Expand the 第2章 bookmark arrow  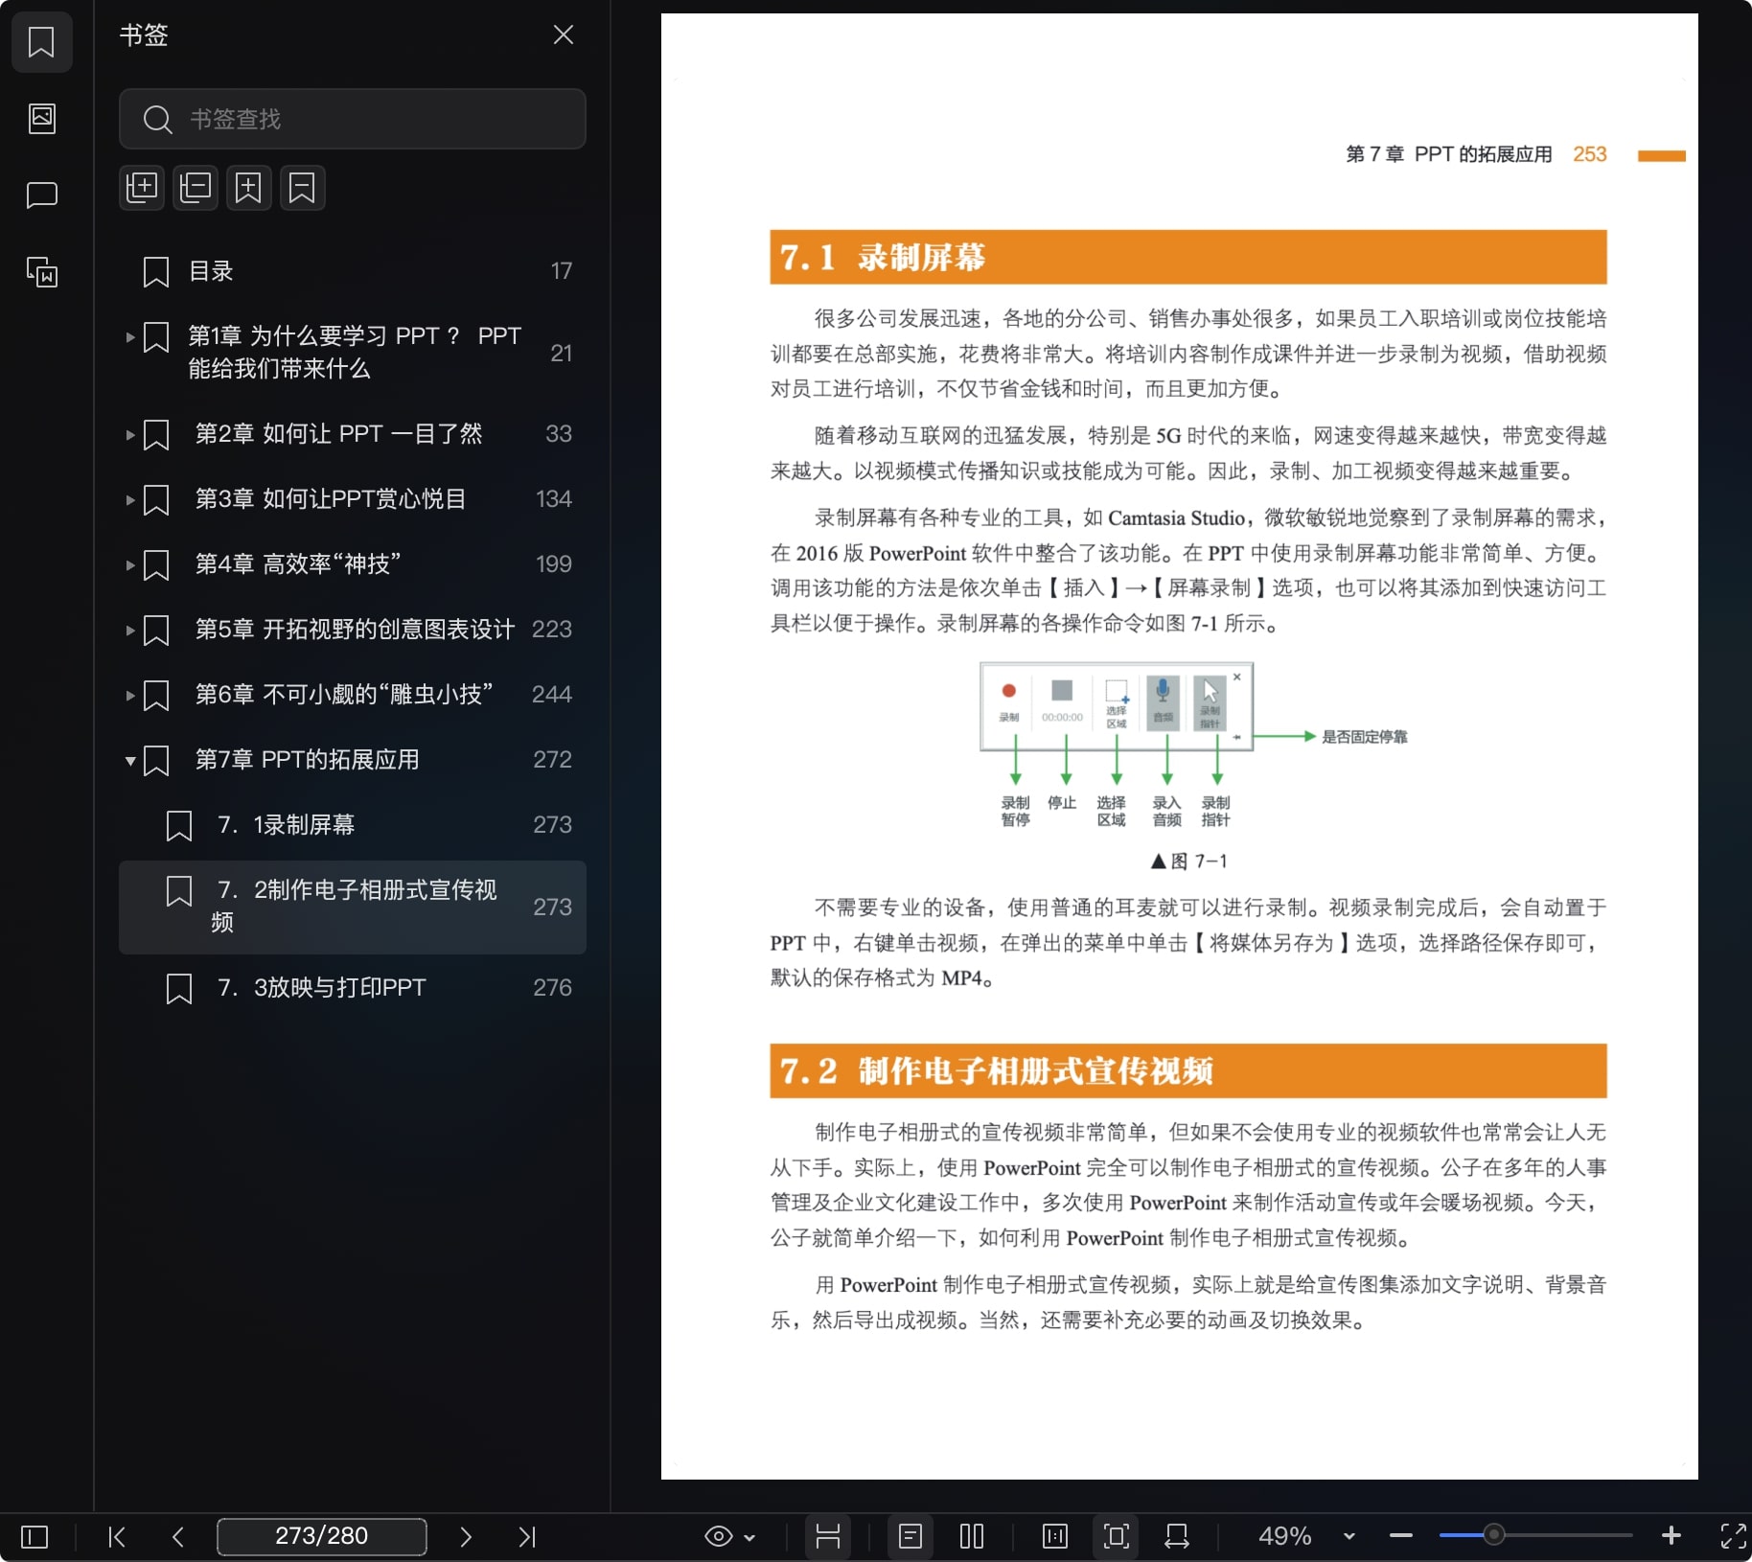[x=129, y=434]
